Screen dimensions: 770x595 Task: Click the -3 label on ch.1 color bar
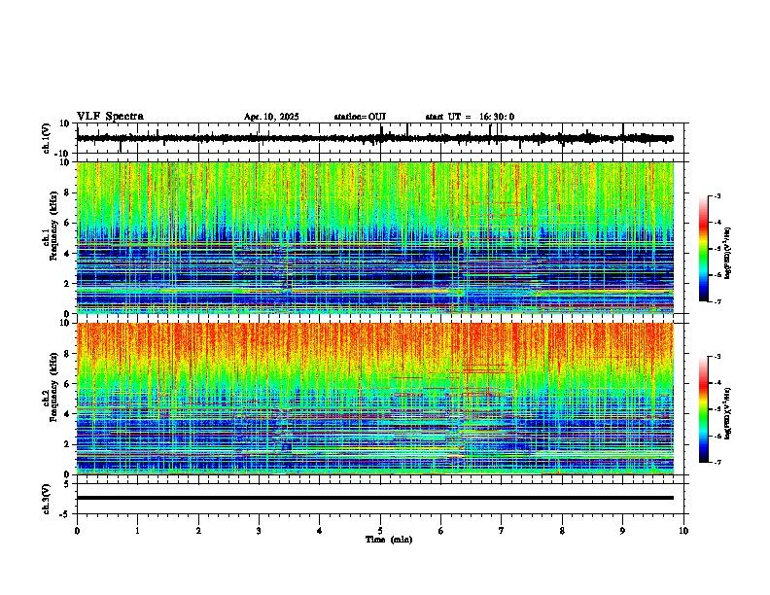pos(717,196)
